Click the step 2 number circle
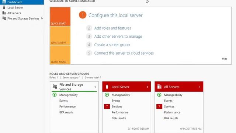Image resolution: width=236 pixels, height=133 pixels. [x=89, y=28]
